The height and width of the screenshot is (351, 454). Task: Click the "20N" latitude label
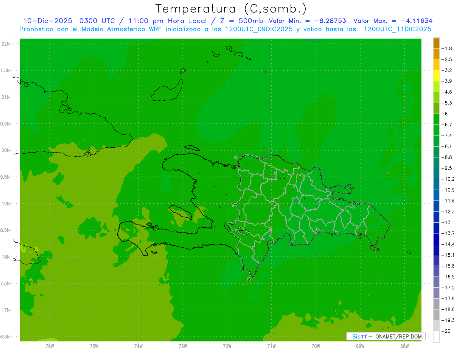(x=6, y=150)
